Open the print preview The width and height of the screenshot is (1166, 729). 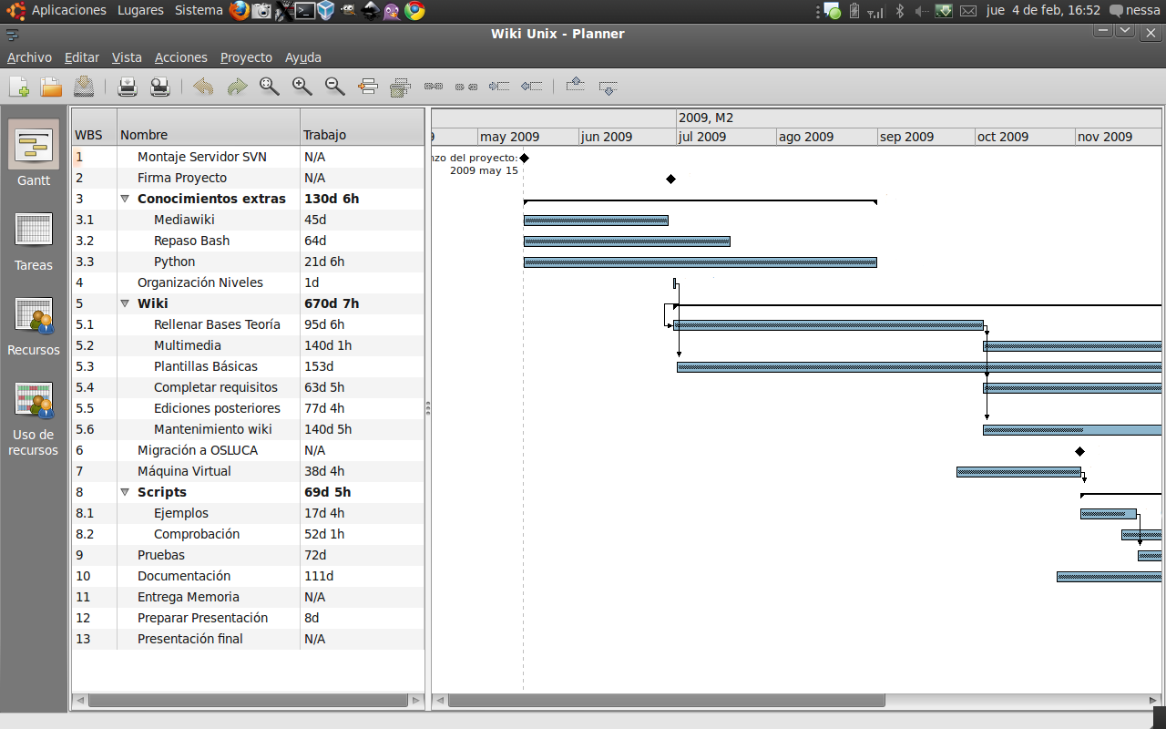(x=160, y=87)
